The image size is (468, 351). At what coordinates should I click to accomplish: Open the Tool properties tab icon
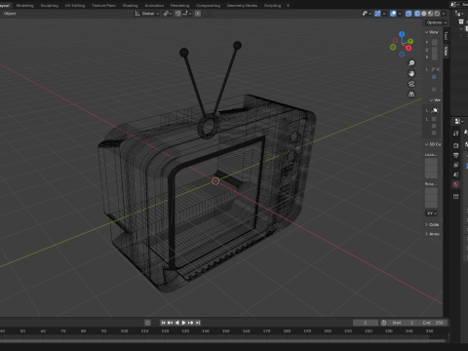(x=456, y=134)
